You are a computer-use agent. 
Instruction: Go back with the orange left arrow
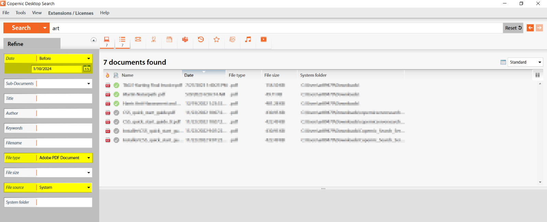coord(530,28)
